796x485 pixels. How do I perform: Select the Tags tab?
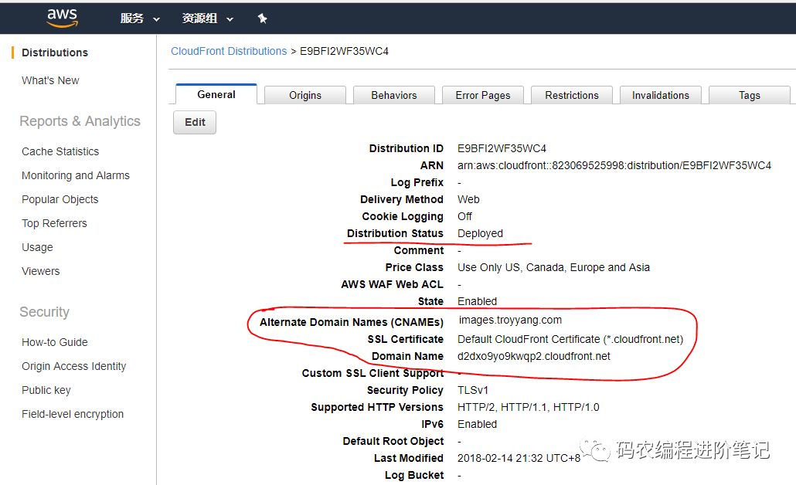pyautogui.click(x=750, y=95)
